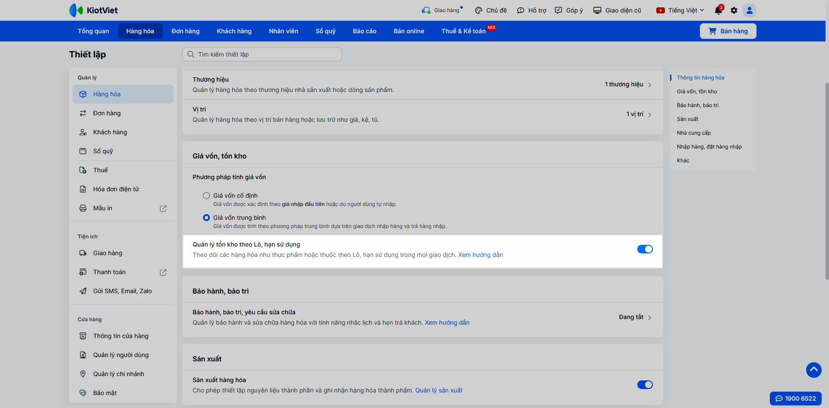
Task: Open Đơn hàng settings in sidebar
Action: point(123,113)
